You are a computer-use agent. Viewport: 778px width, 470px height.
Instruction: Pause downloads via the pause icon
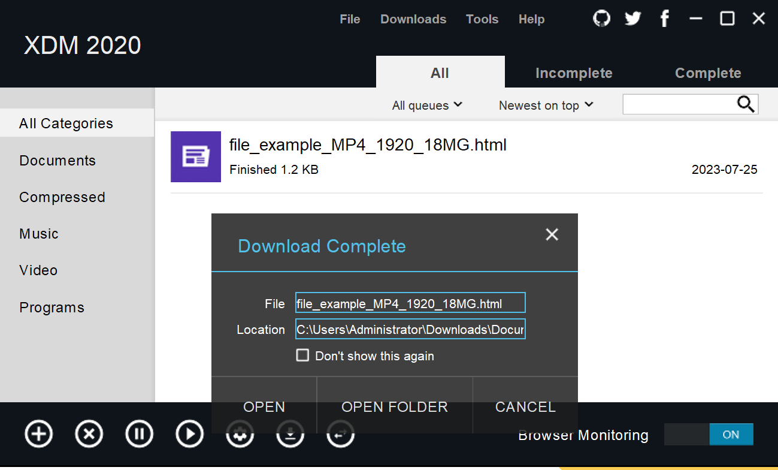coord(139,433)
